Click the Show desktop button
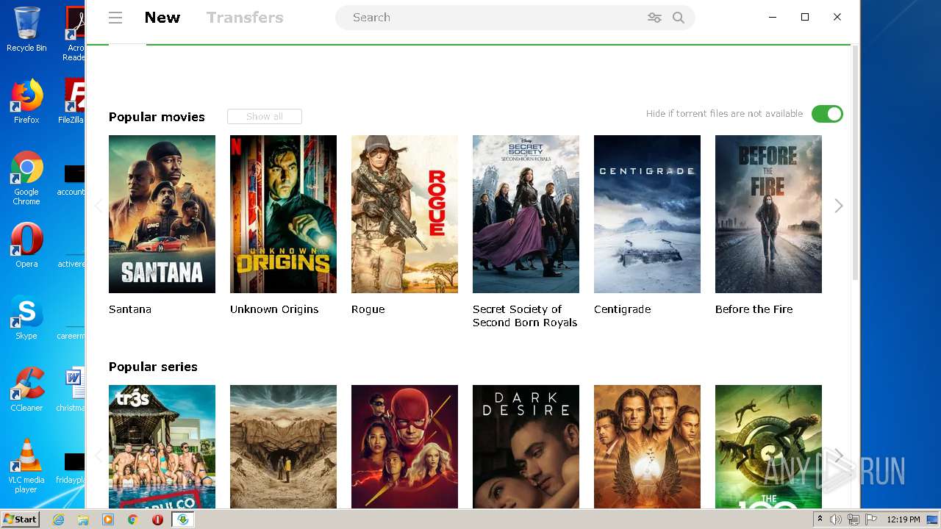Image resolution: width=941 pixels, height=529 pixels. [932, 519]
